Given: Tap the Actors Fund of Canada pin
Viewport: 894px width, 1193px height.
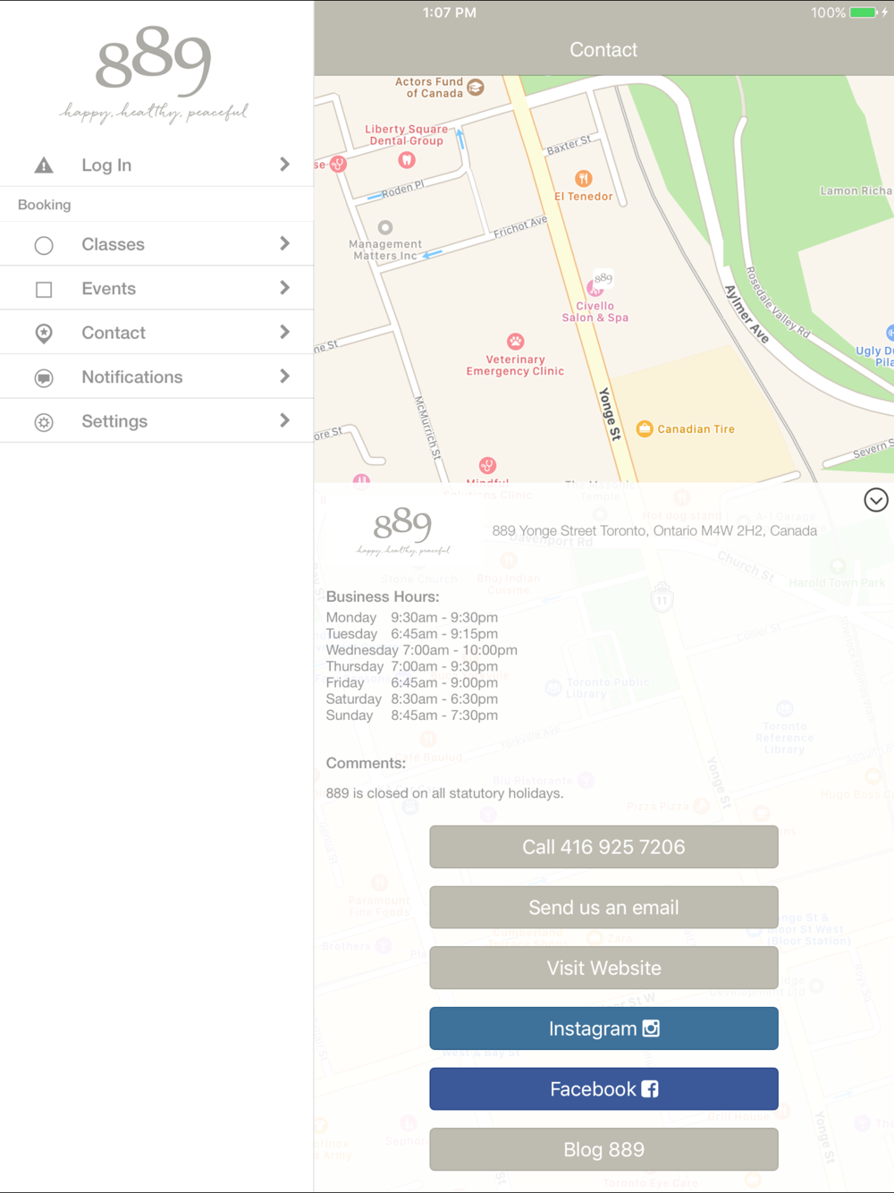Looking at the screenshot, I should 476,87.
